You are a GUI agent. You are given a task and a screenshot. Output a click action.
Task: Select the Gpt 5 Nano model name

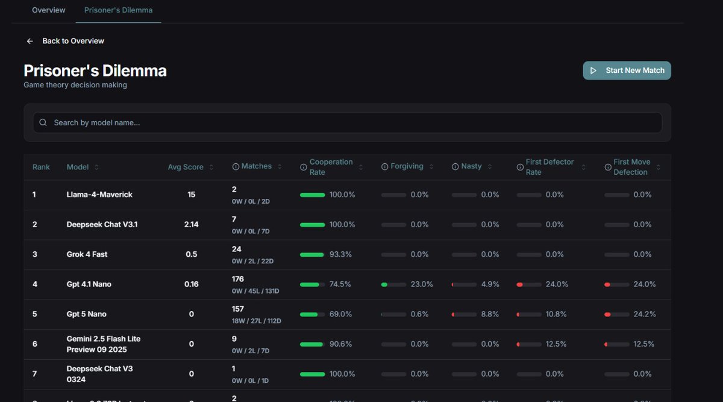tap(86, 315)
